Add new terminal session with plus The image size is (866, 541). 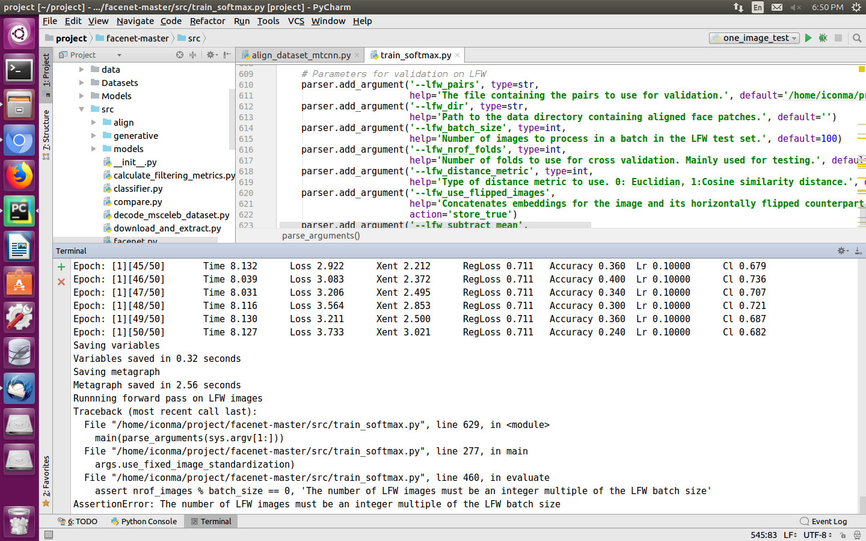click(x=61, y=266)
